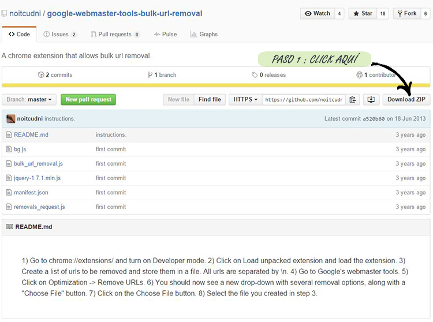This screenshot has height=322, width=433.
Task: Open bulk_url_removal.js file
Action: 38,164
